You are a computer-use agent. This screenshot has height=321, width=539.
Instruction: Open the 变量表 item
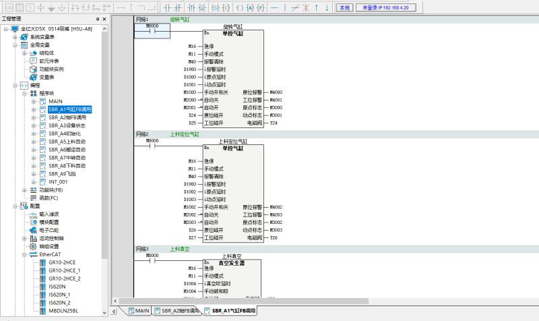46,77
